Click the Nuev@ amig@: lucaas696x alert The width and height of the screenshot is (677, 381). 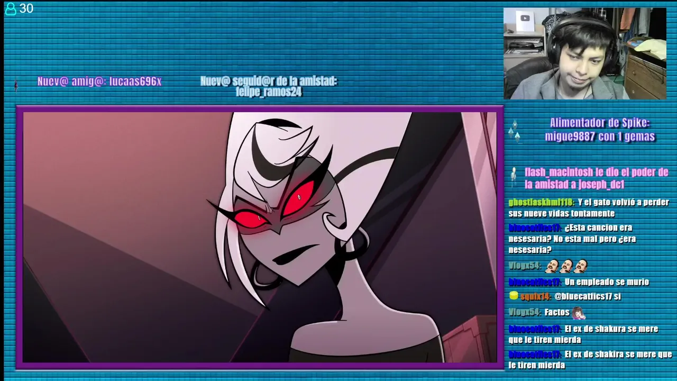[x=99, y=81]
